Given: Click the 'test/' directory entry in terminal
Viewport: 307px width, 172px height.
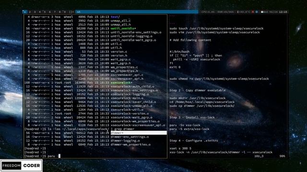Looking at the screenshot, I should pyautogui.click(x=115, y=17).
